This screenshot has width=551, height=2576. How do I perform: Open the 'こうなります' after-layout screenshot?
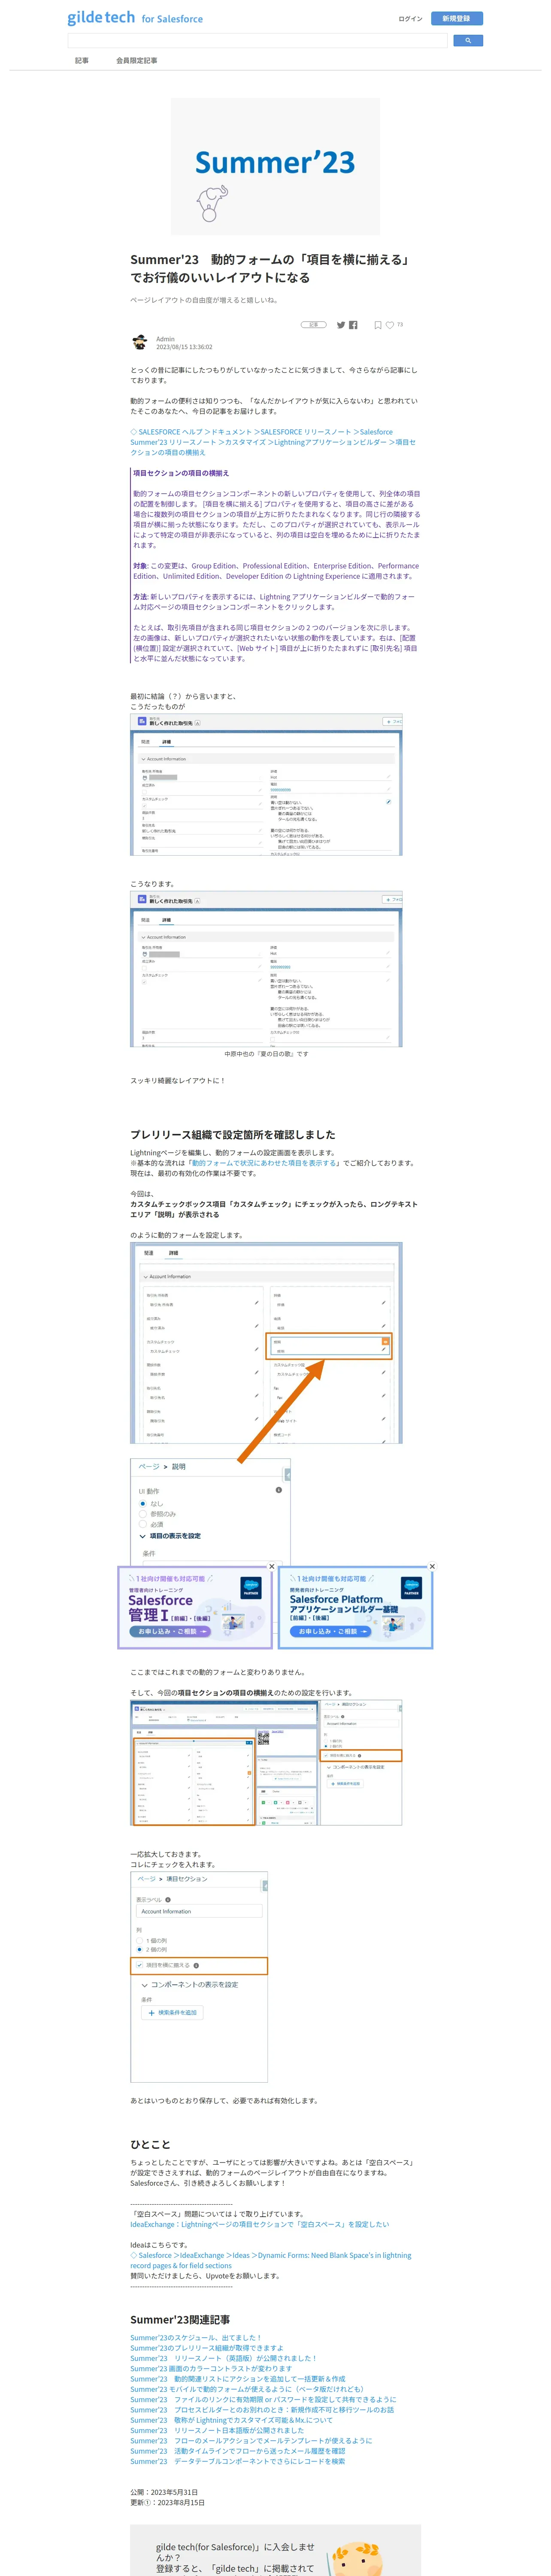[x=266, y=969]
